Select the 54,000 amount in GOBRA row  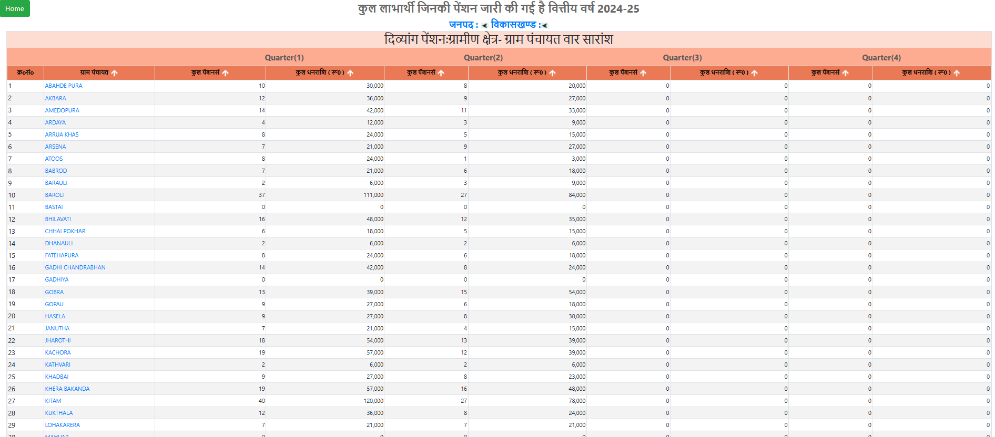(x=577, y=292)
